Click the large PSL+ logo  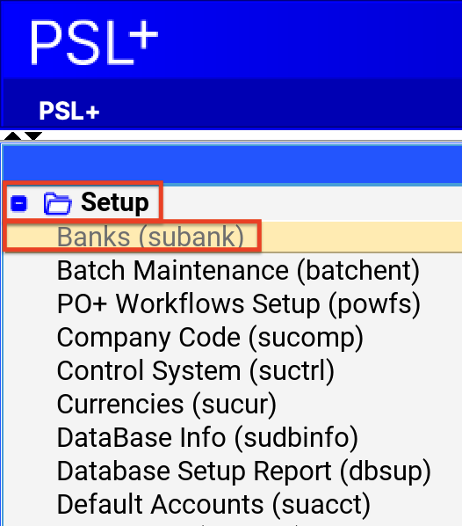[94, 42]
